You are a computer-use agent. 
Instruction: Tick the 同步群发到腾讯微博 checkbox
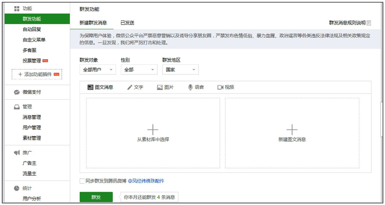[x=82, y=181]
